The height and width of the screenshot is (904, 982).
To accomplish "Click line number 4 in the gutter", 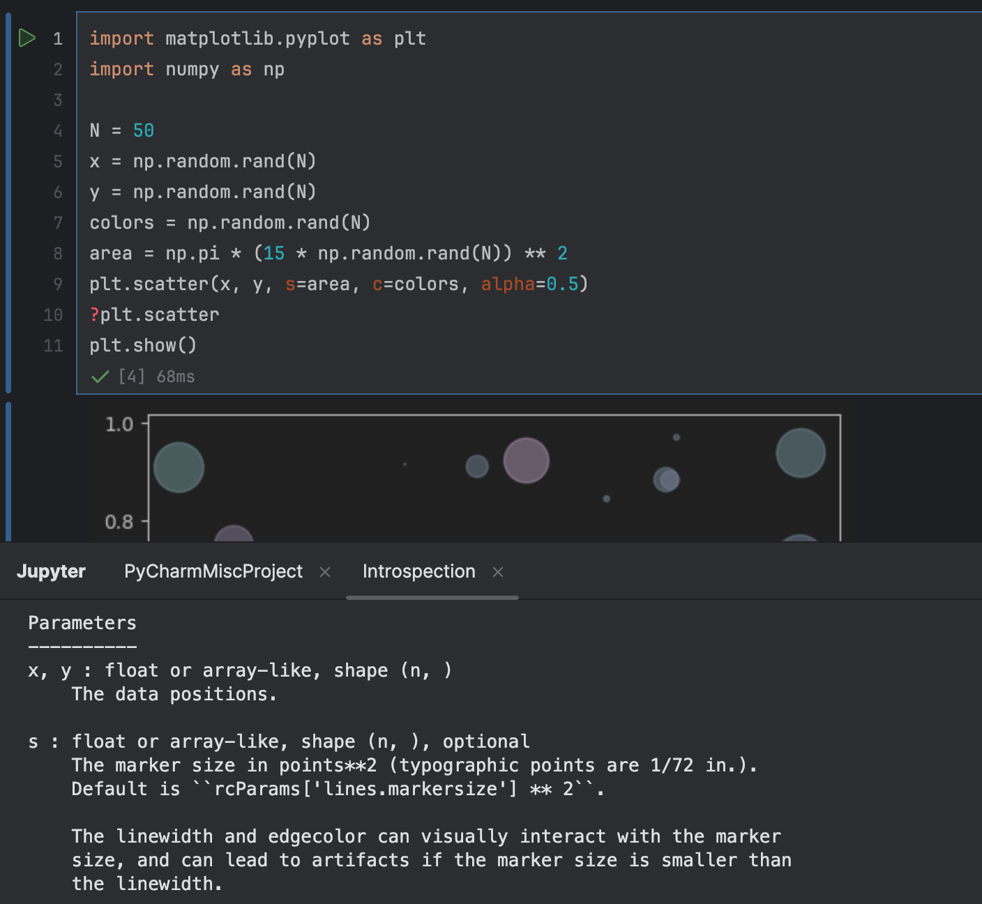I will coord(58,130).
